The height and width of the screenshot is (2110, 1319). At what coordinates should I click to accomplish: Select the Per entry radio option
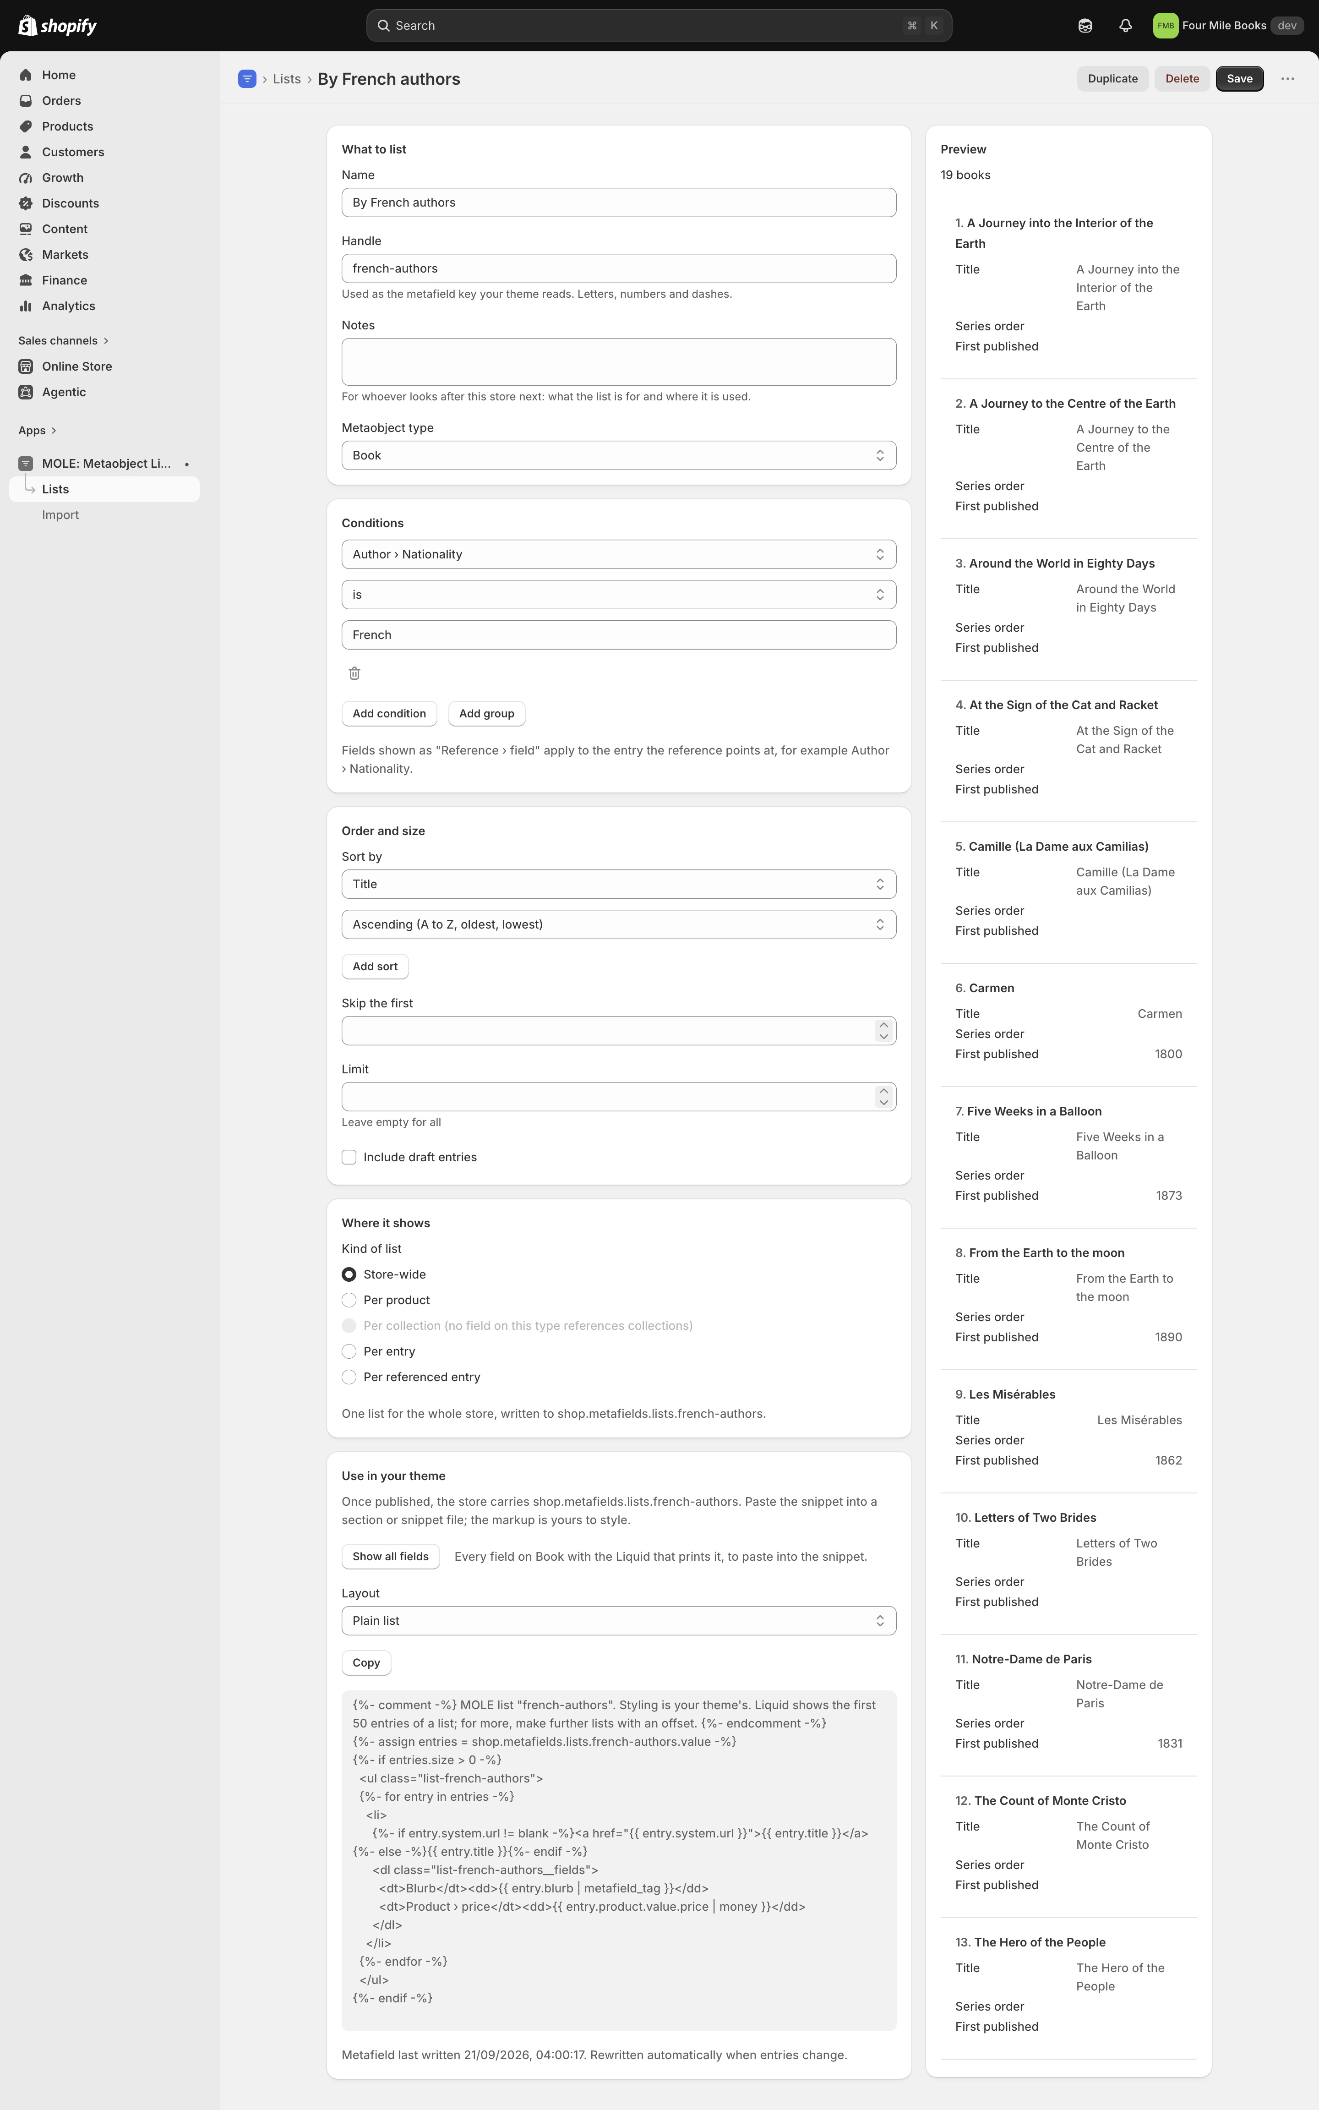point(349,1352)
